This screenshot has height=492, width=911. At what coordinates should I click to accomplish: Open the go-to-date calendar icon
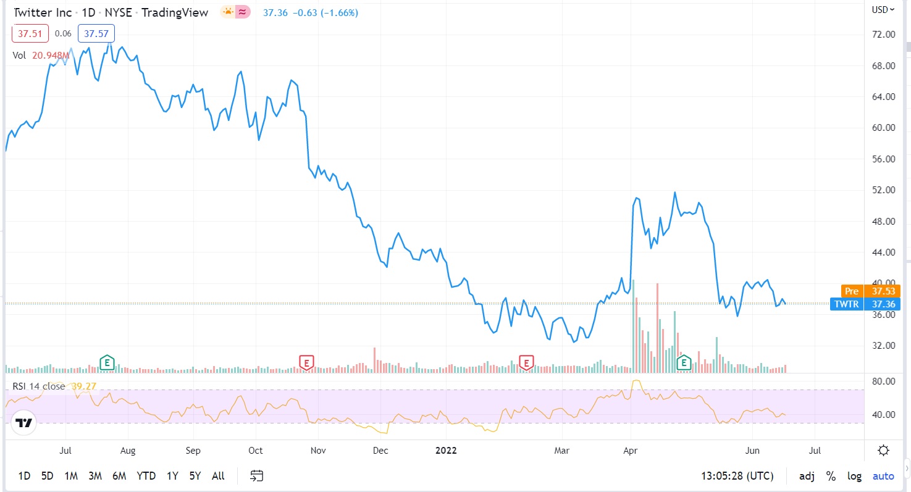point(257,476)
